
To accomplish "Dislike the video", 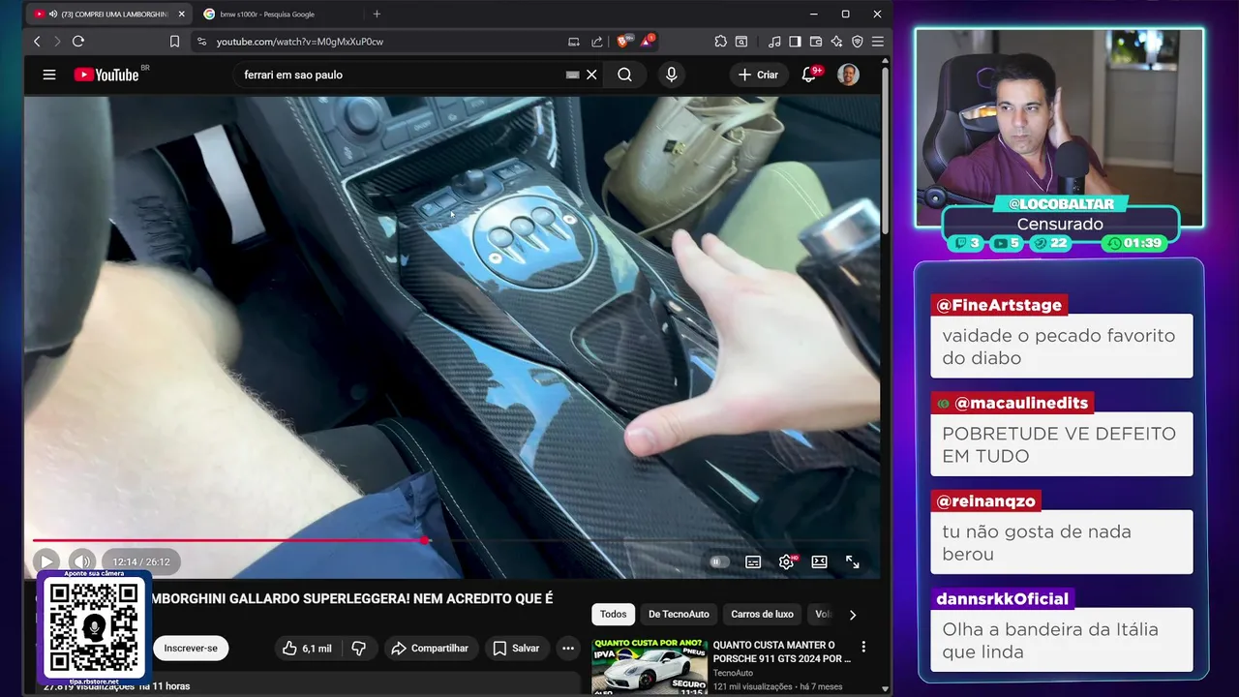I will click(x=358, y=649).
